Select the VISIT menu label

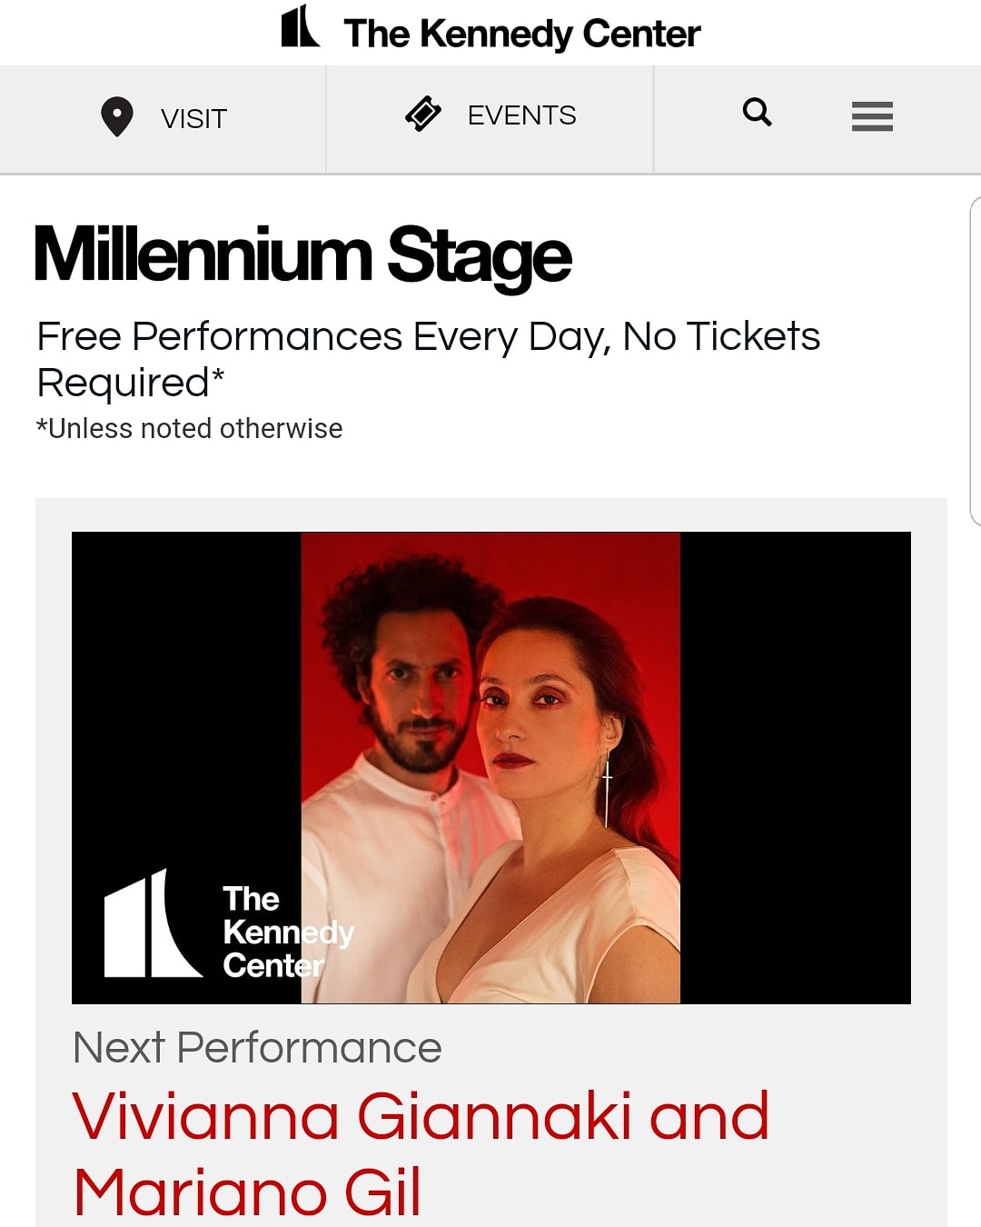coord(193,118)
